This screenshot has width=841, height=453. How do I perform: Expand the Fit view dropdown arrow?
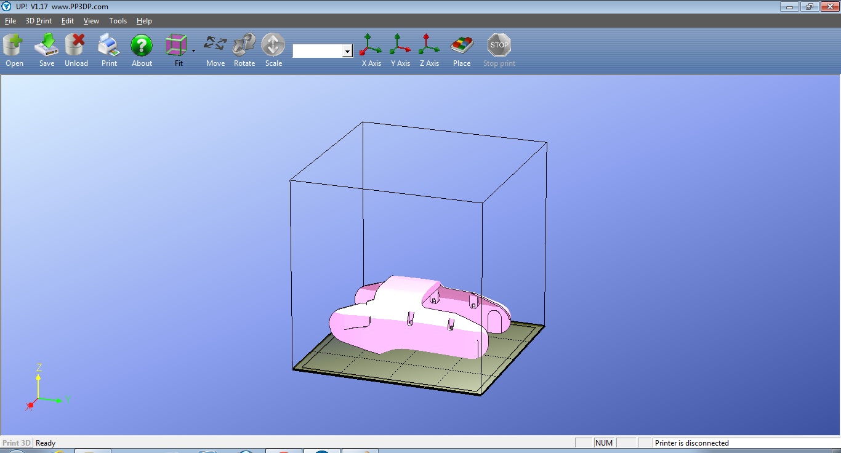tap(193, 50)
